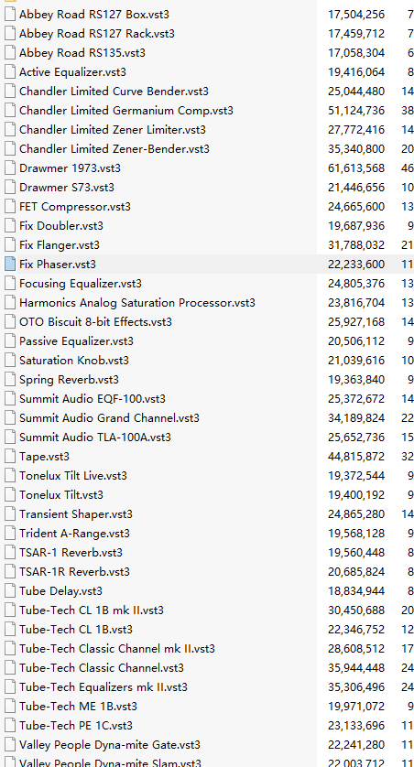Click the highlighted Fix Phaser.vst3 file icon
Image resolution: width=414 pixels, height=767 pixels.
click(10, 265)
